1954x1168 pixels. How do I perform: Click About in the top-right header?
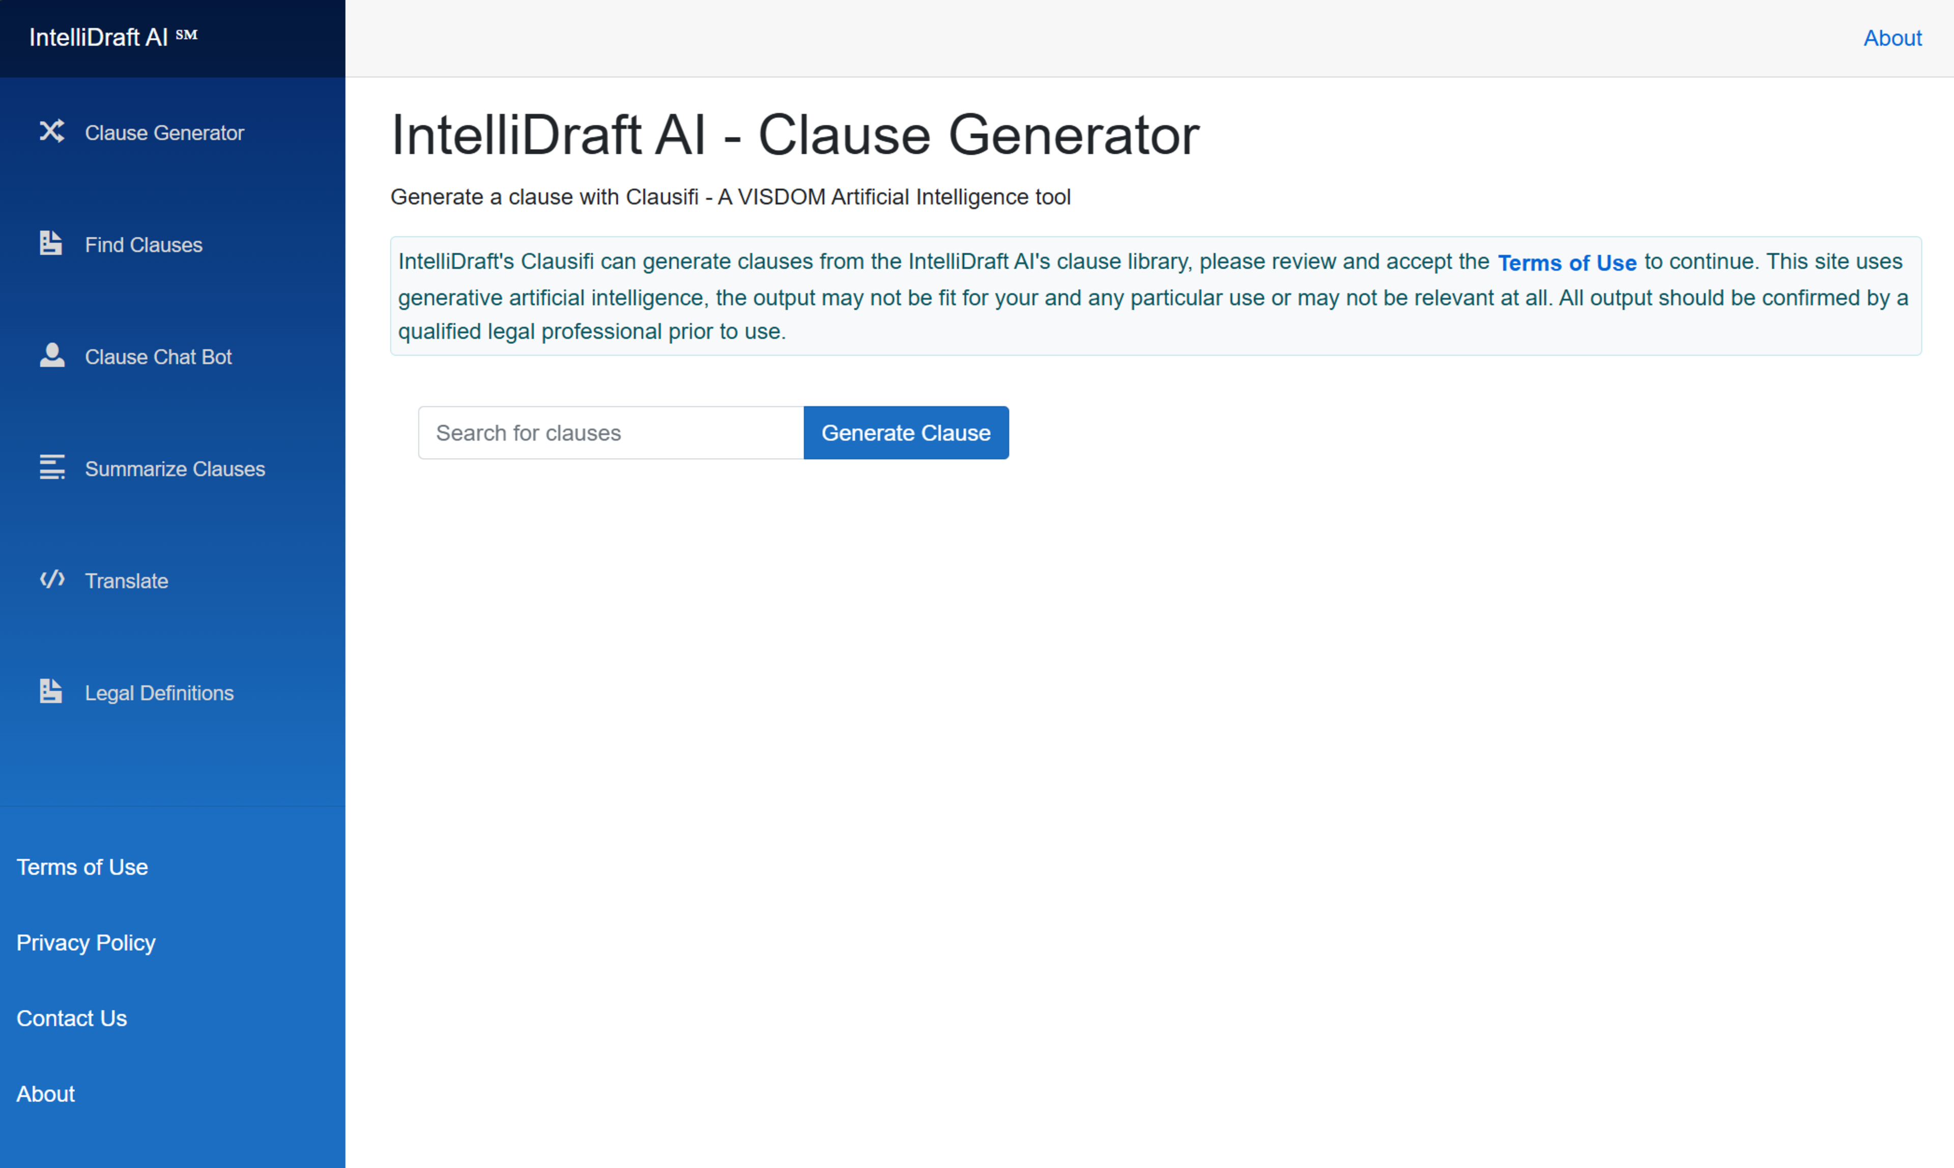[x=1892, y=38]
